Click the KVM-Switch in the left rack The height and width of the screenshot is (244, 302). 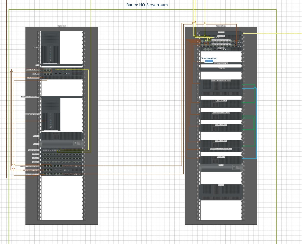click(x=62, y=74)
